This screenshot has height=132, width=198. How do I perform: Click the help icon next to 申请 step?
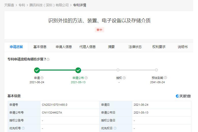pos(42,78)
